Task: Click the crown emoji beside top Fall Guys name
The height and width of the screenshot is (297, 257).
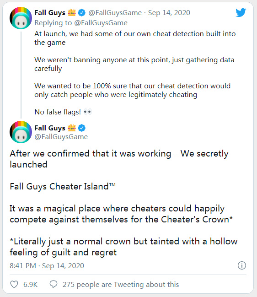Action: [72, 12]
